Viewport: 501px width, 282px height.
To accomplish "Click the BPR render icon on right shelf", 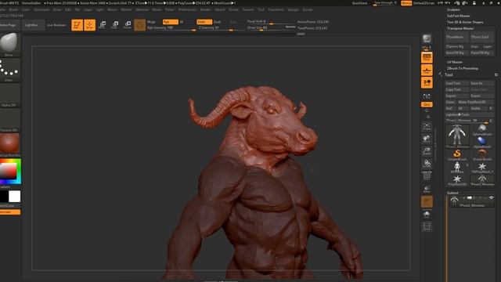I will pos(427,39).
